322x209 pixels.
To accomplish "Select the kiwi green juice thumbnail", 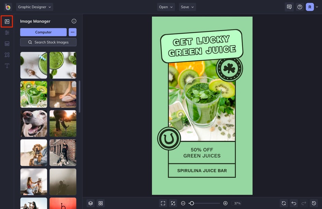I will [x=34, y=94].
